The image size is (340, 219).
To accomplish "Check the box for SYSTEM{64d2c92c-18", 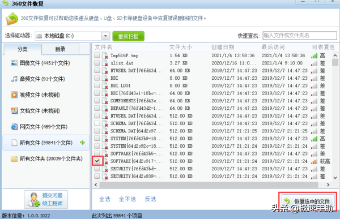I will coord(97,146).
